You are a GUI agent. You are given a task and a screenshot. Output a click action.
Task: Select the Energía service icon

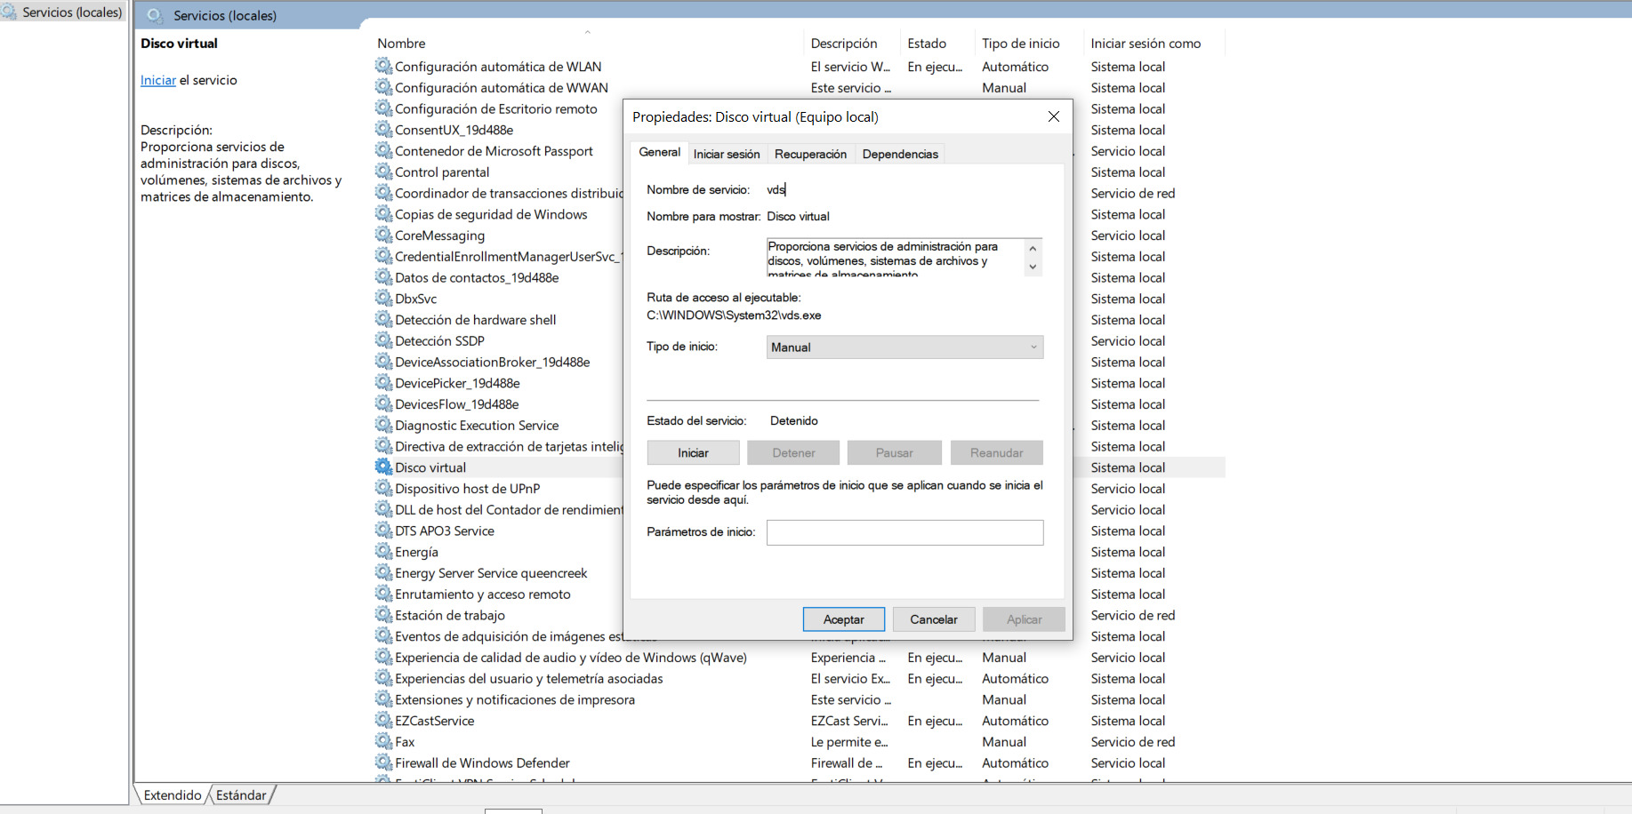pos(383,552)
